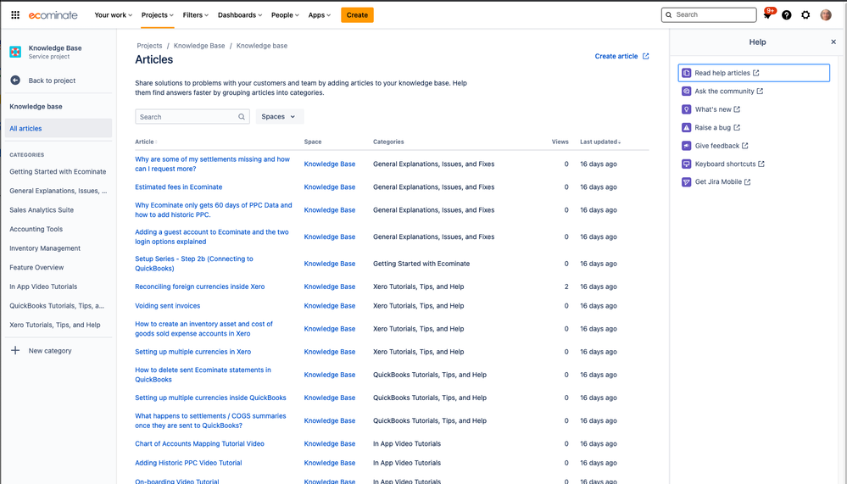Open the Spaces filter dropdown
The image size is (847, 484).
point(279,117)
